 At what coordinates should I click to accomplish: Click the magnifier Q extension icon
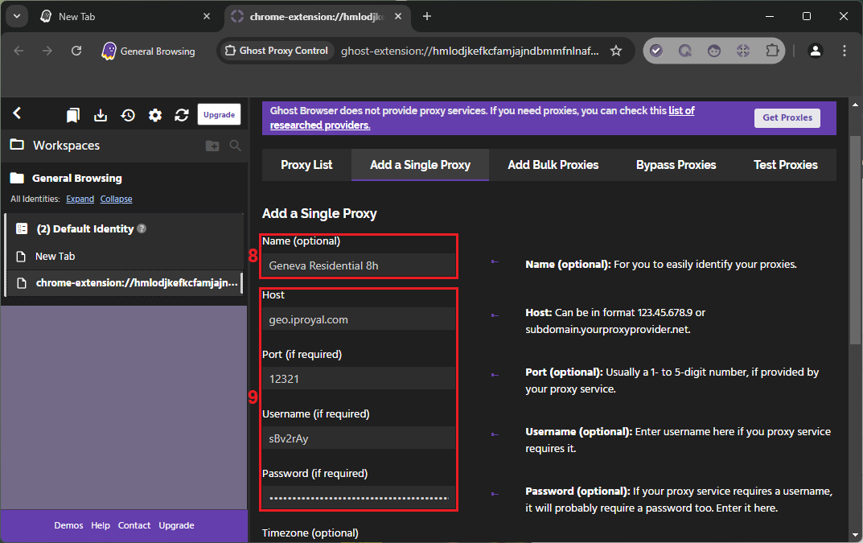684,51
